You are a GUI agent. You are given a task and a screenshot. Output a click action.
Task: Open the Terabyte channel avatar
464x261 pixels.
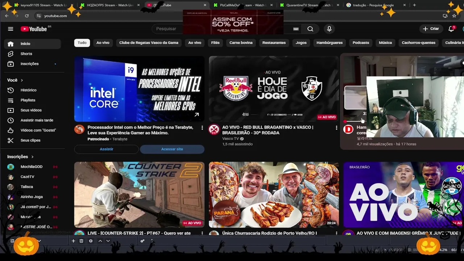(79, 129)
